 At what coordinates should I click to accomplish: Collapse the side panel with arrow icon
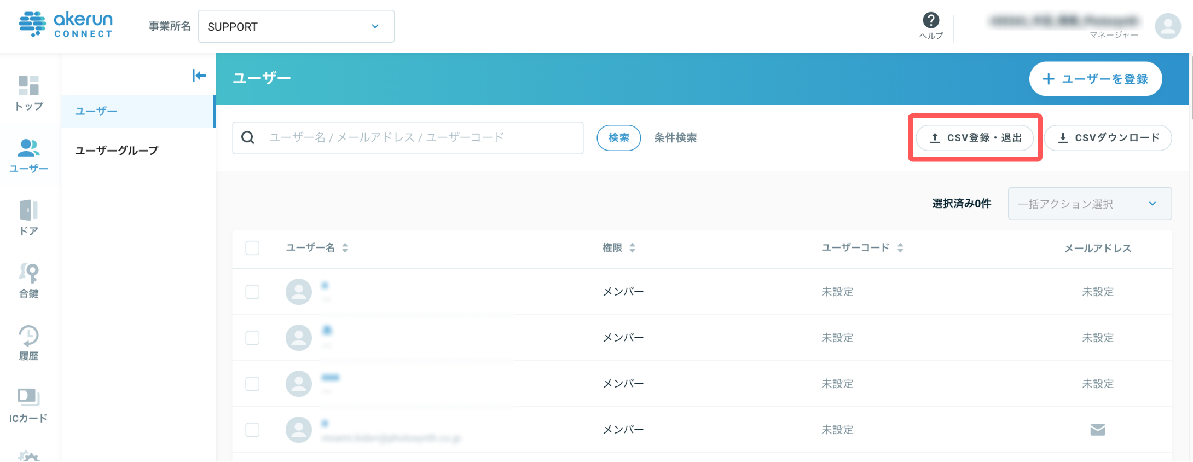199,76
